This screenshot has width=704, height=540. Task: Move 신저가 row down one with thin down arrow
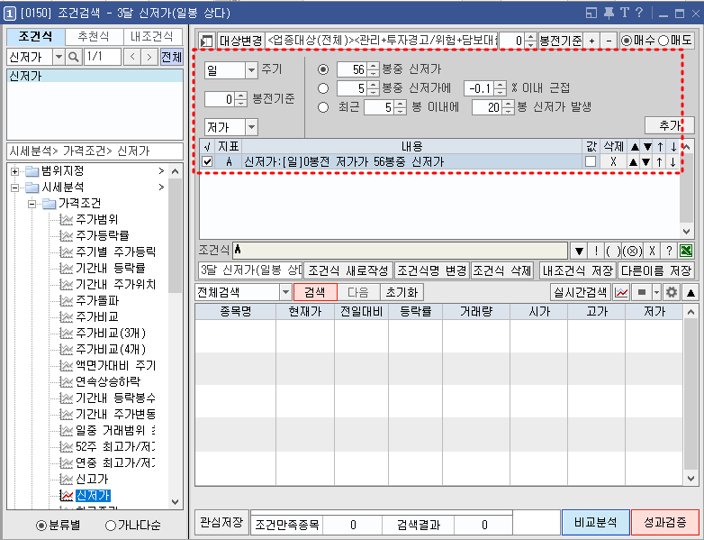pyautogui.click(x=672, y=162)
